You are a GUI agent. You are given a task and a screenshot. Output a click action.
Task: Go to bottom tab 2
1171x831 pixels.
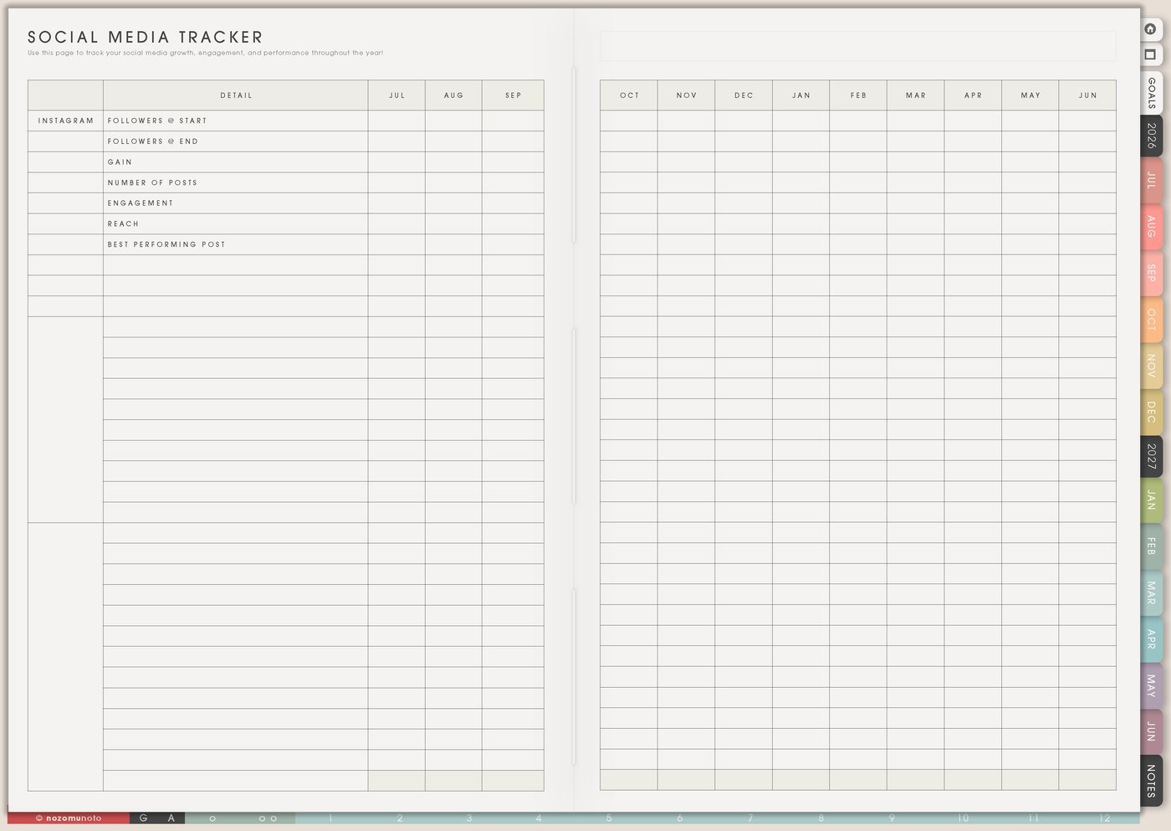pos(400,818)
